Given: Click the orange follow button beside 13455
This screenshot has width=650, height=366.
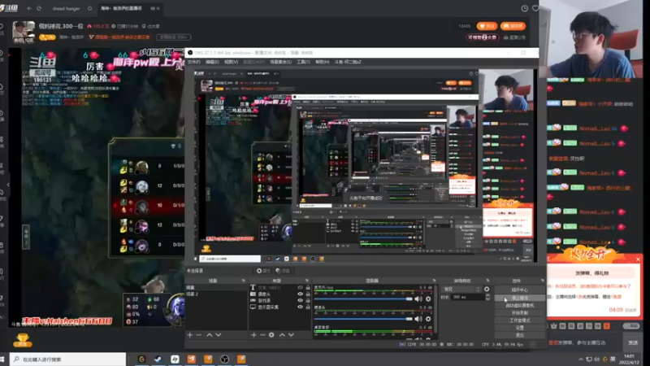Looking at the screenshot, I should [487, 26].
